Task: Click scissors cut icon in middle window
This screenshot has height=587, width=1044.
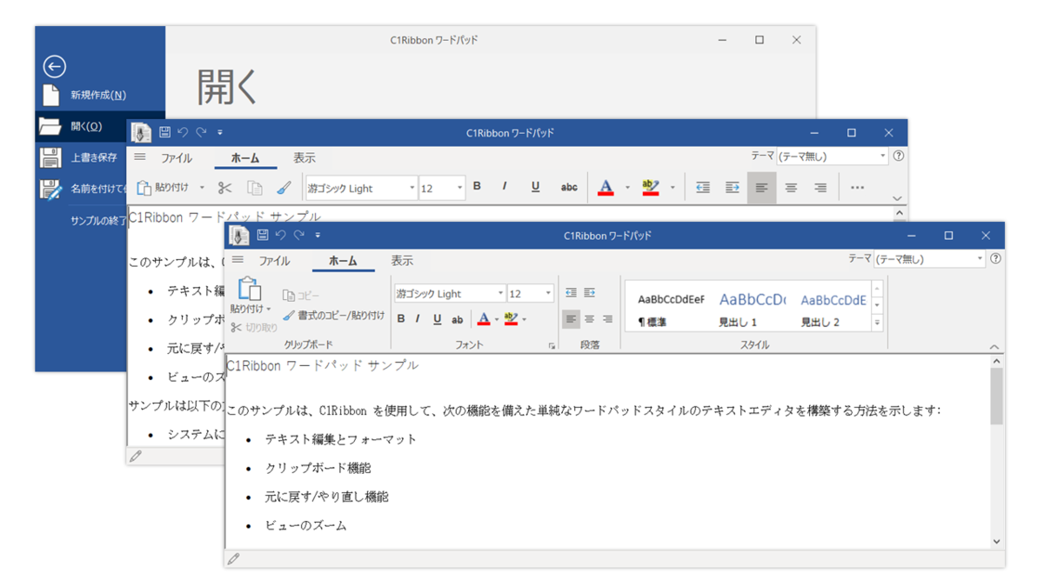Action: [x=225, y=187]
